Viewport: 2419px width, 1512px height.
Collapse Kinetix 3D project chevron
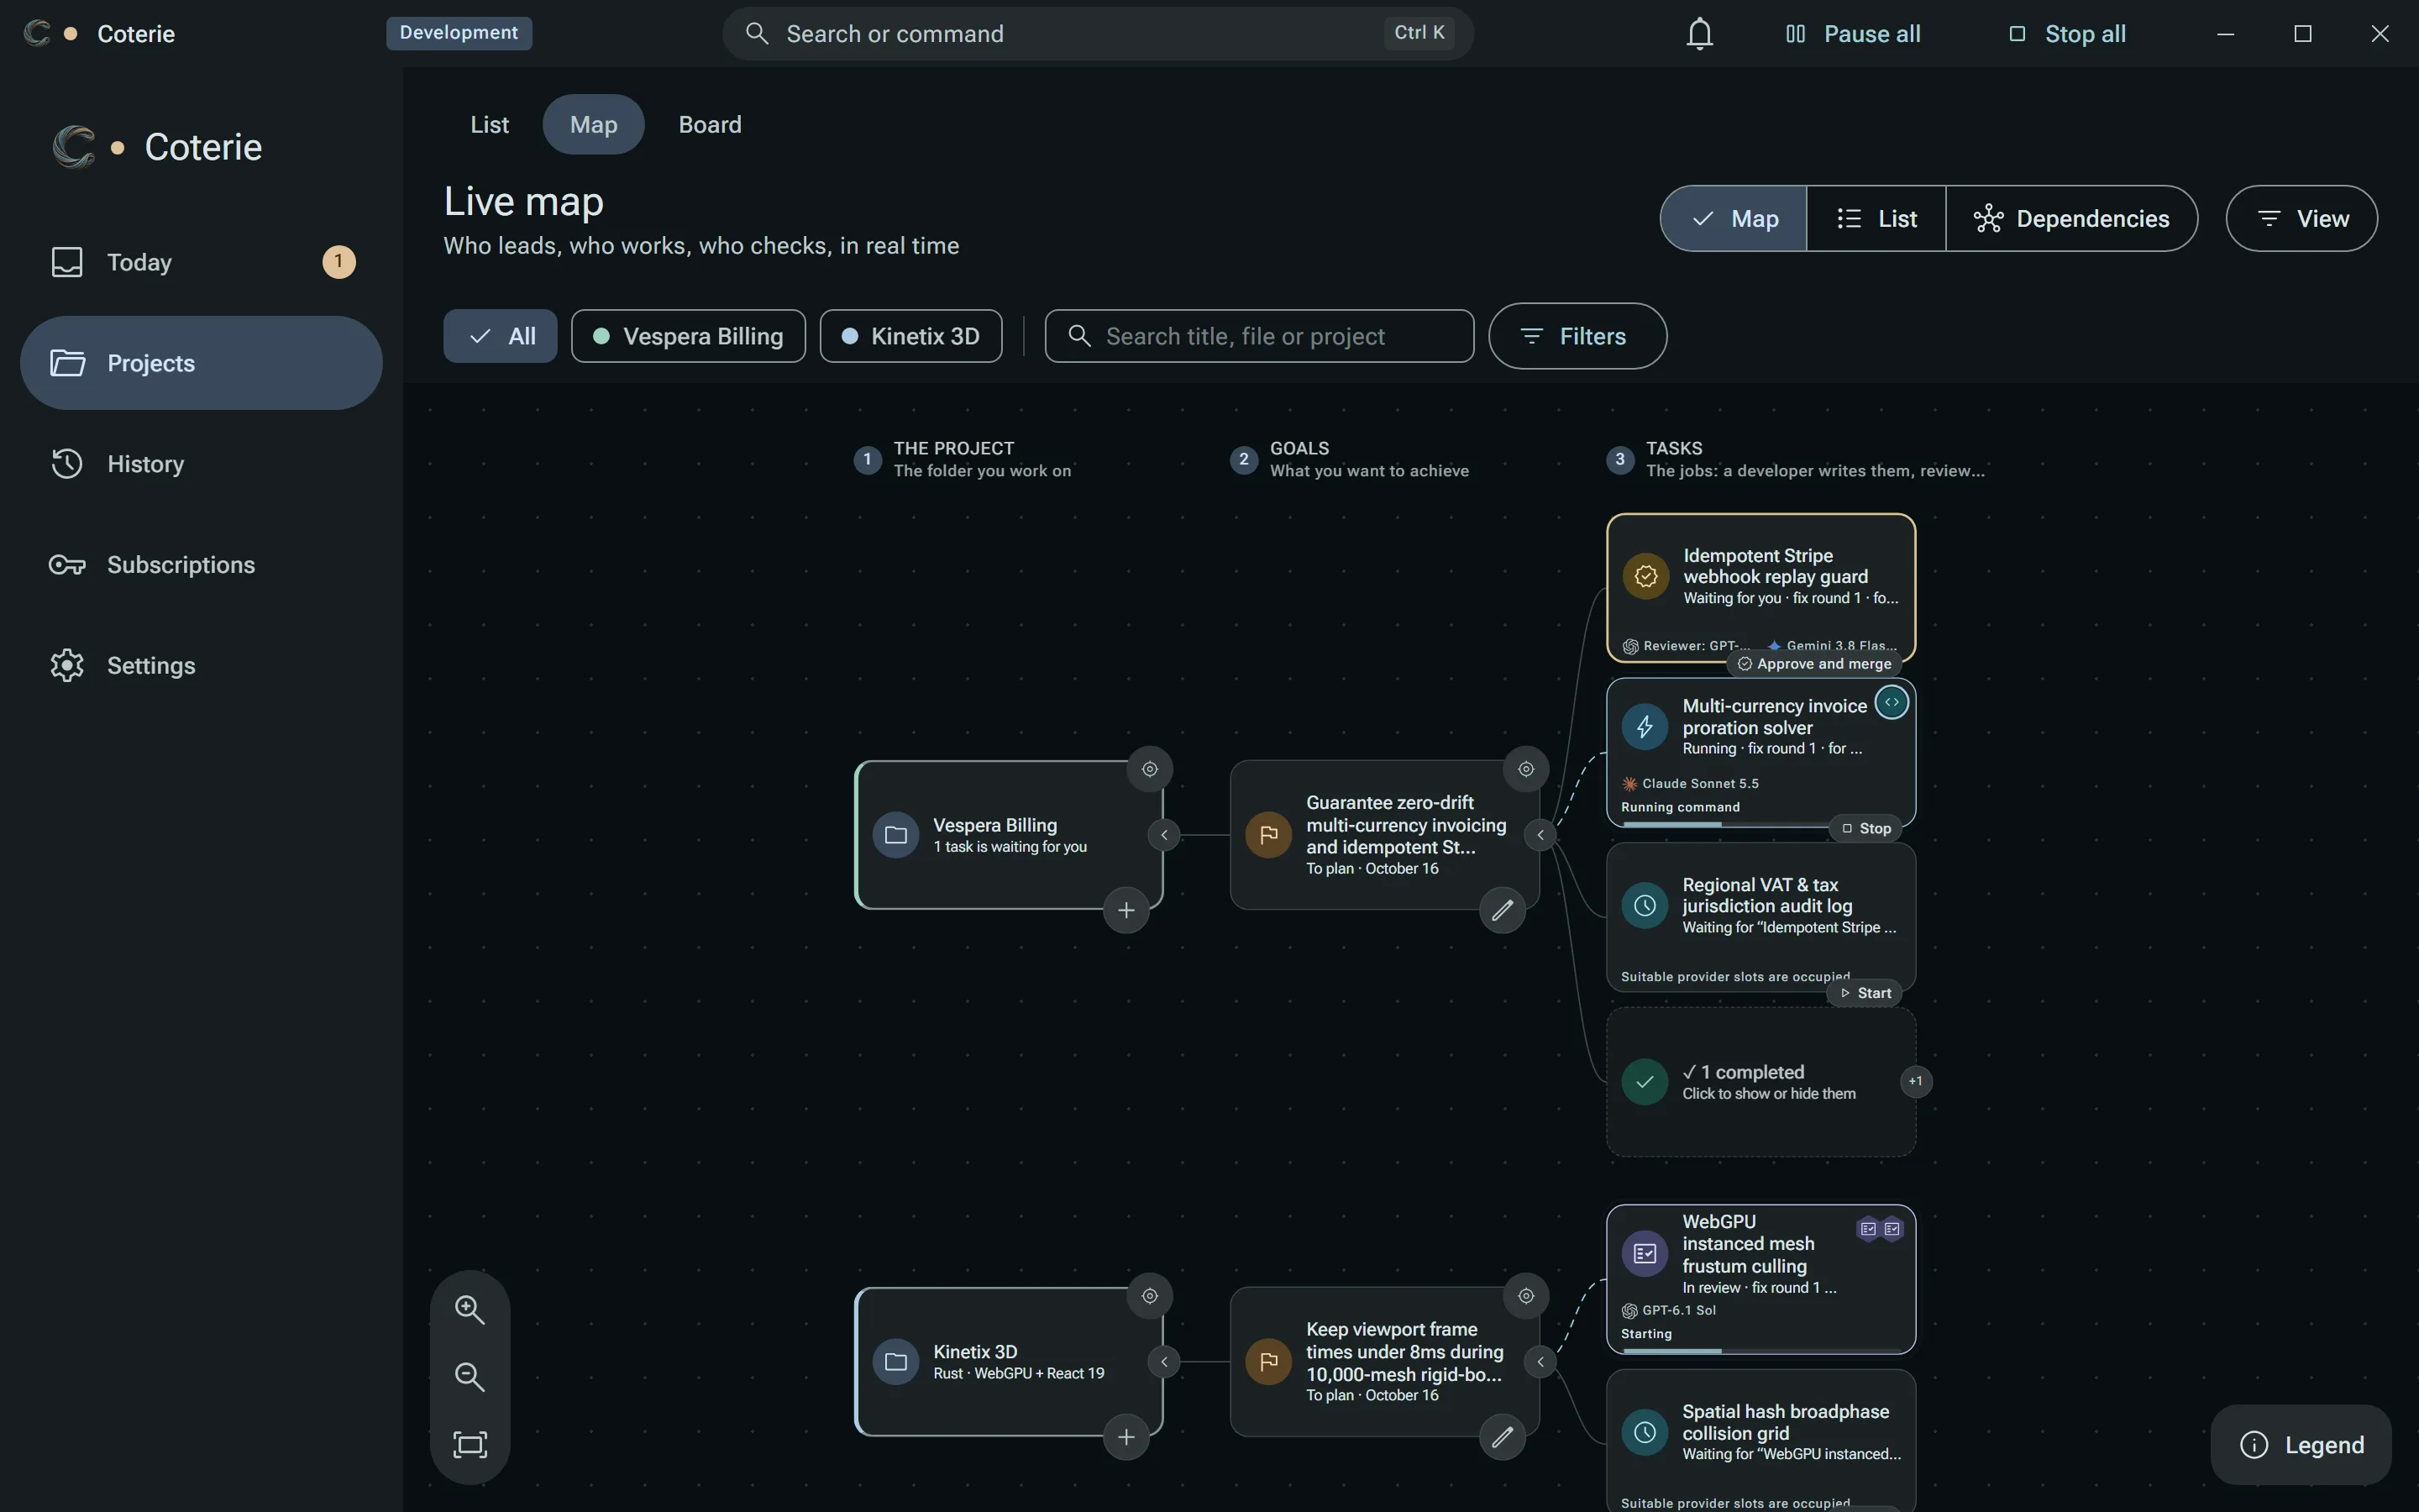1163,1362
